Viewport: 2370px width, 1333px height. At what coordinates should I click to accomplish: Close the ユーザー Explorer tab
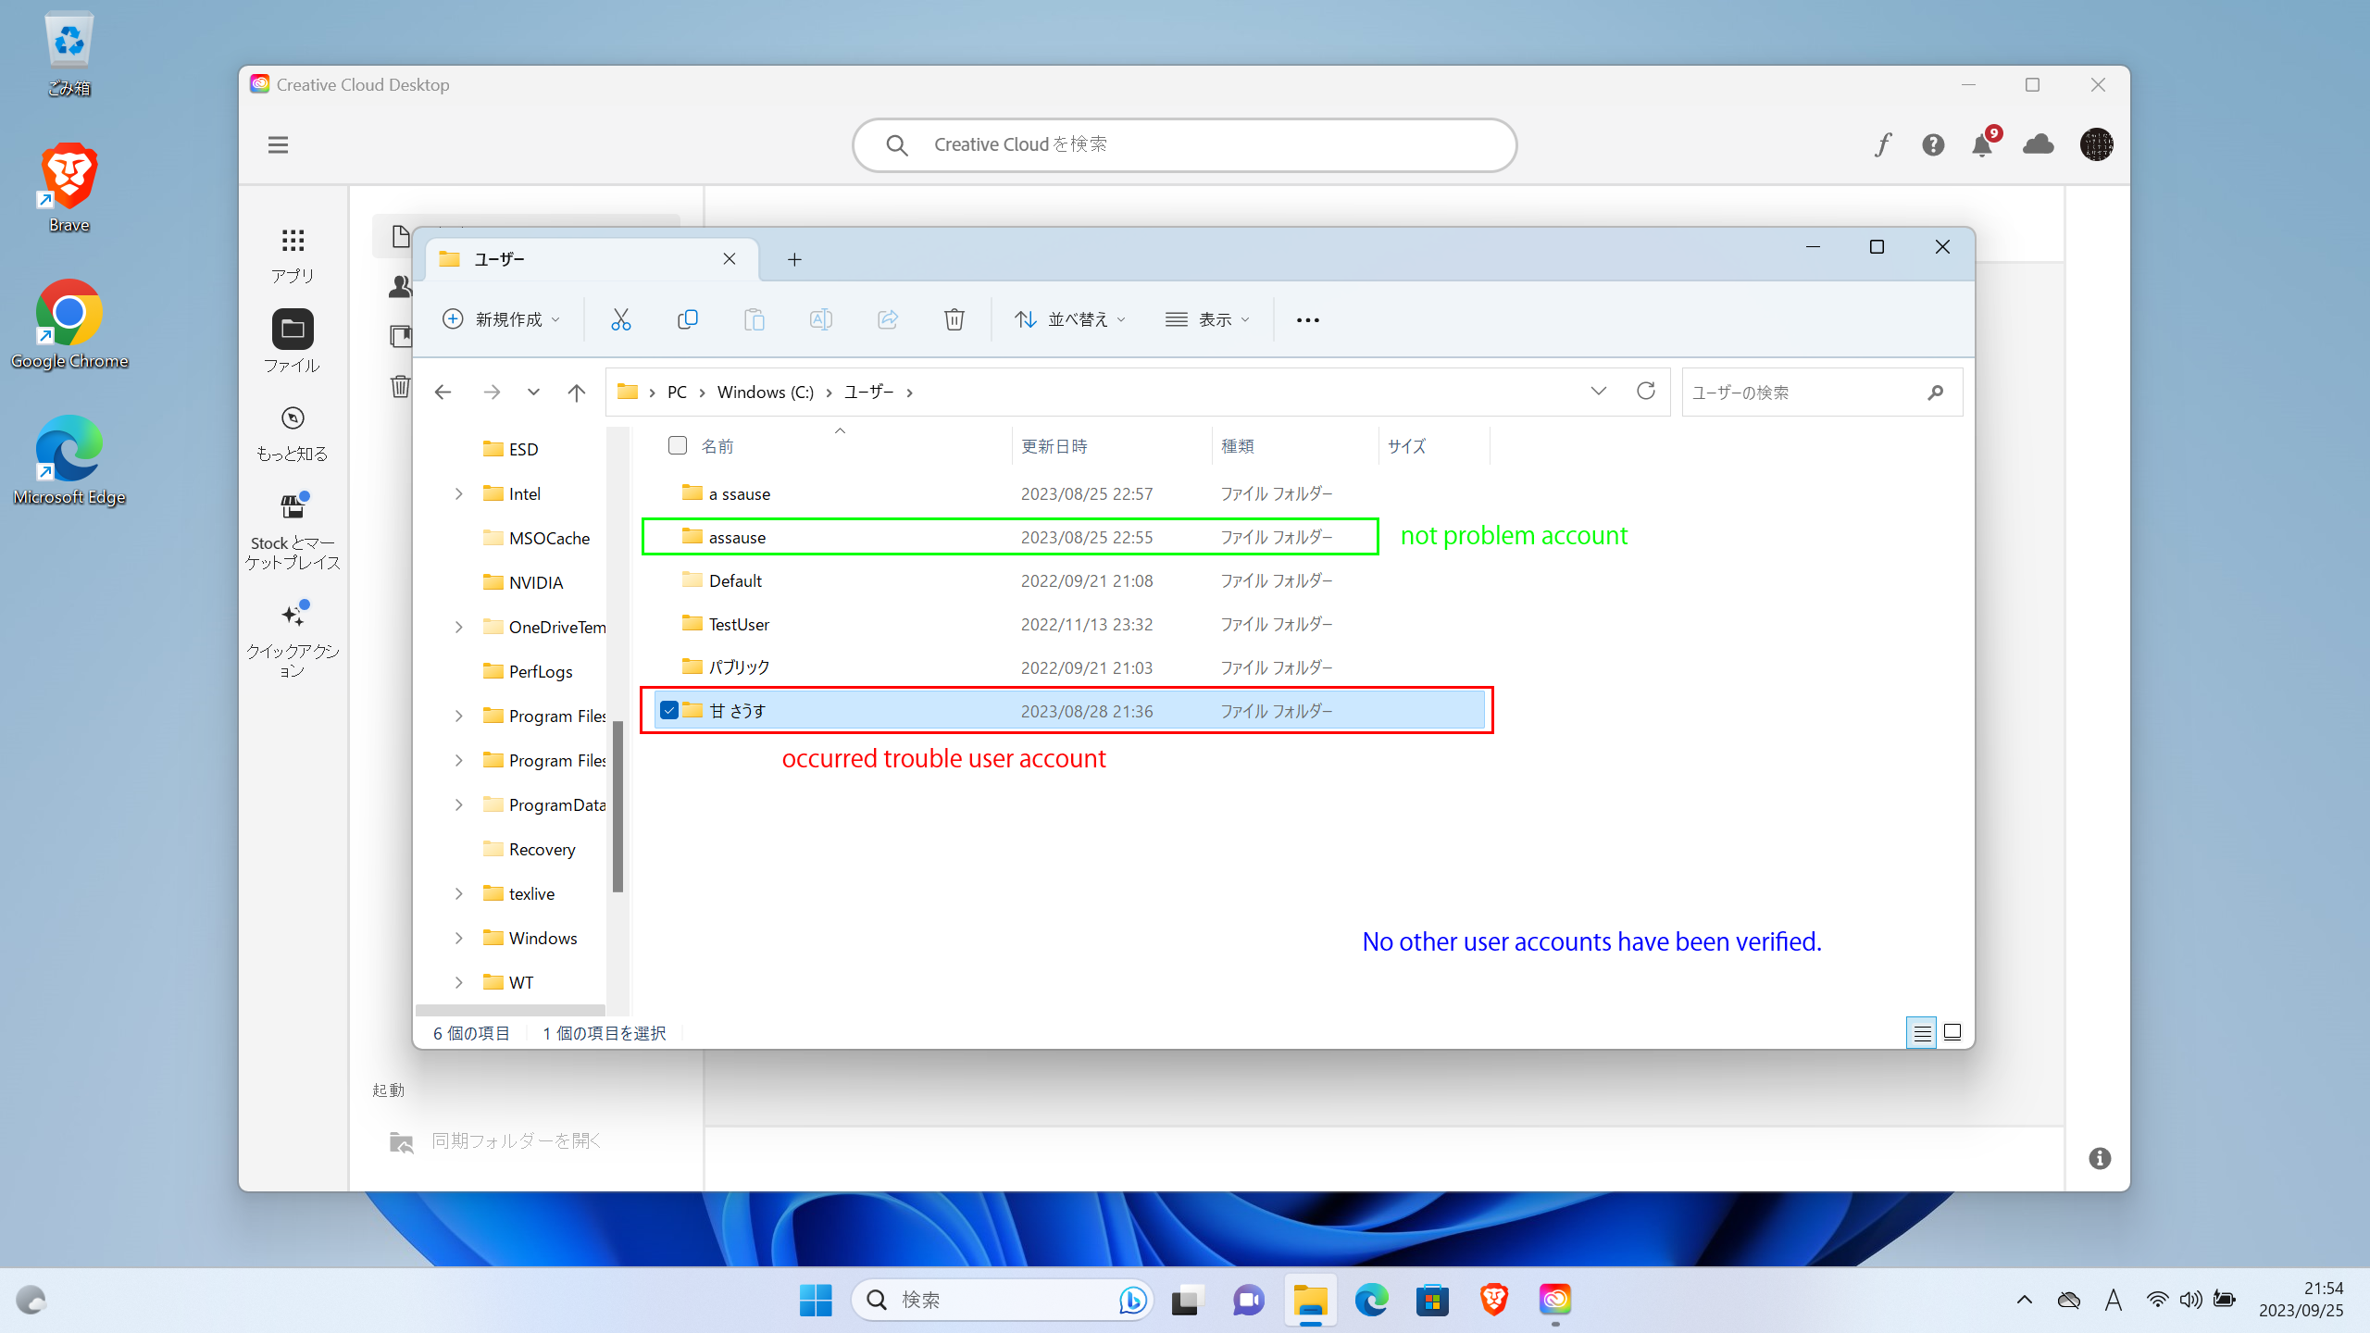tap(730, 259)
